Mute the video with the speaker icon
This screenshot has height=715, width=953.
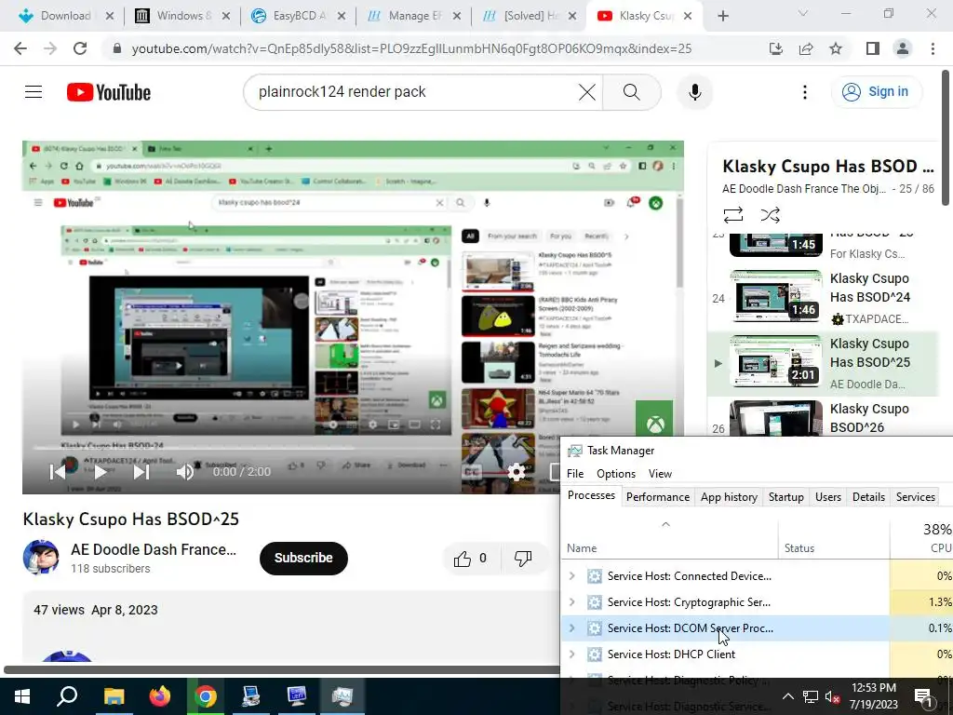point(185,471)
